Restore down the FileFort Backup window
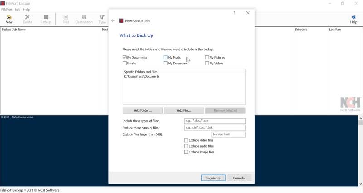Viewport: 363px width, 193px height. 343,3
